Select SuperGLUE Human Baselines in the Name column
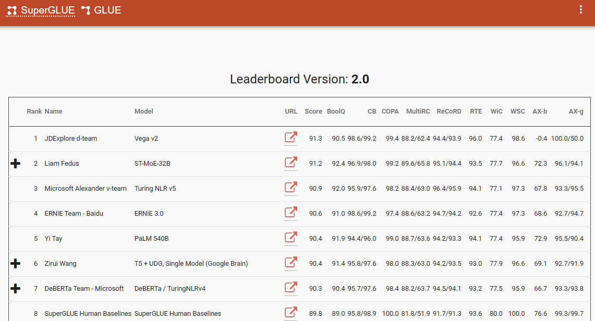Image resolution: width=595 pixels, height=321 pixels. click(x=88, y=313)
